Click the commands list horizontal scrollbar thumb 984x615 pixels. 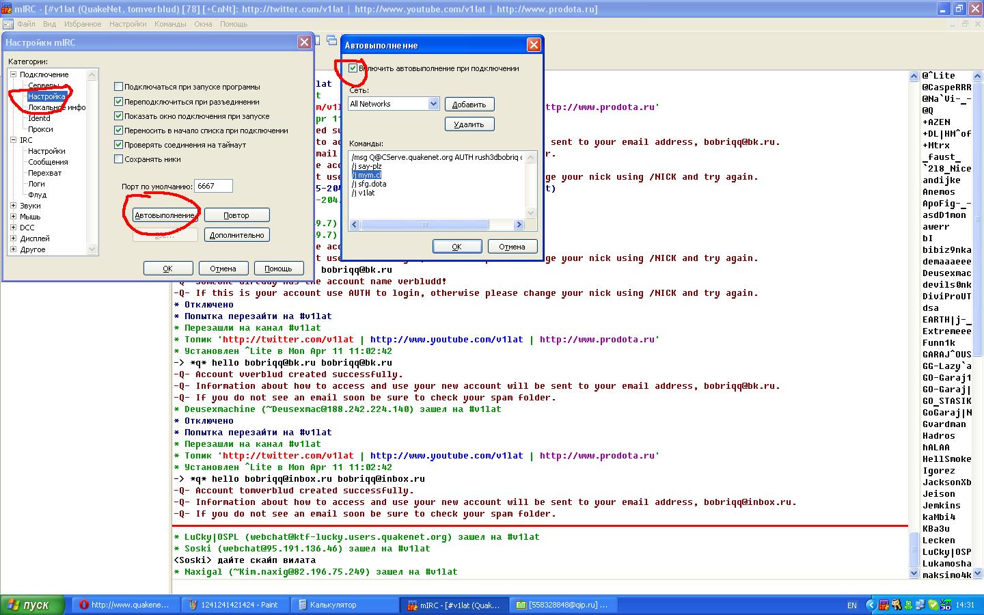[x=424, y=225]
